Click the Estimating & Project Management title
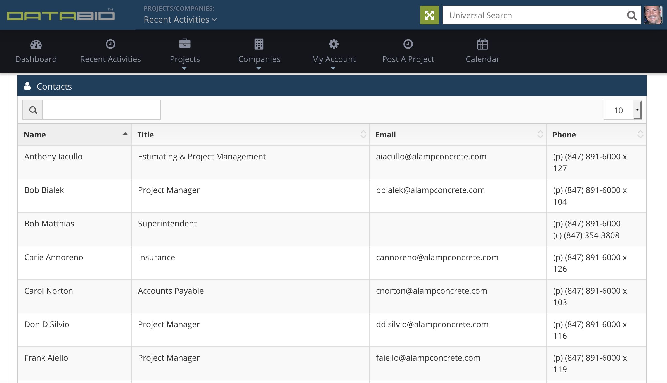The height and width of the screenshot is (383, 667). 202,157
